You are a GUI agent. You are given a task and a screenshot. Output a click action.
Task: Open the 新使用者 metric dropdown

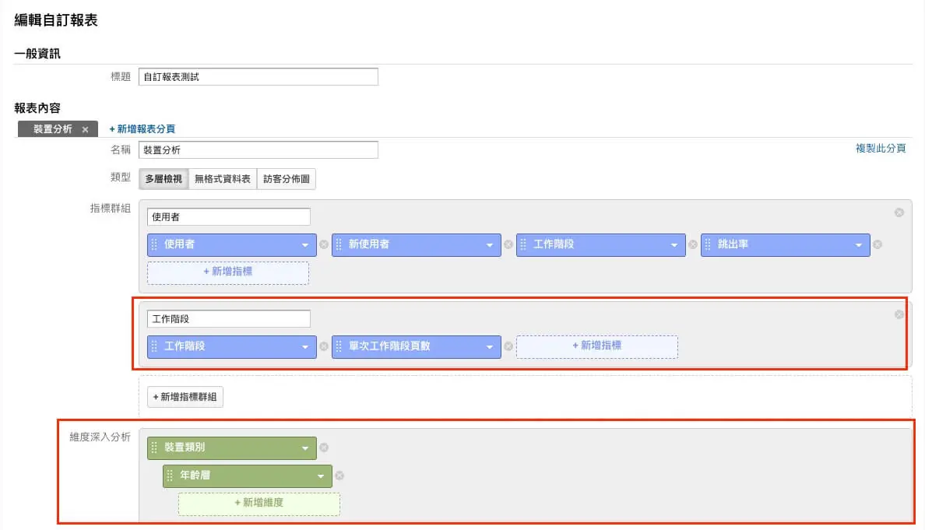pos(489,245)
